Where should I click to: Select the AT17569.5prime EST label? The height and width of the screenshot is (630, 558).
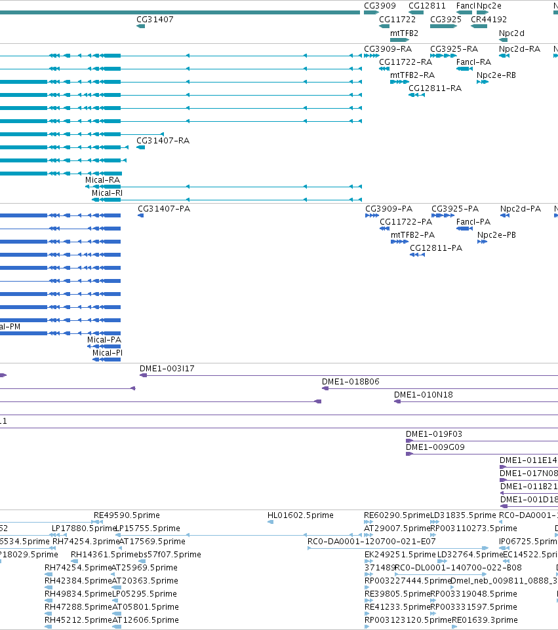(x=153, y=541)
